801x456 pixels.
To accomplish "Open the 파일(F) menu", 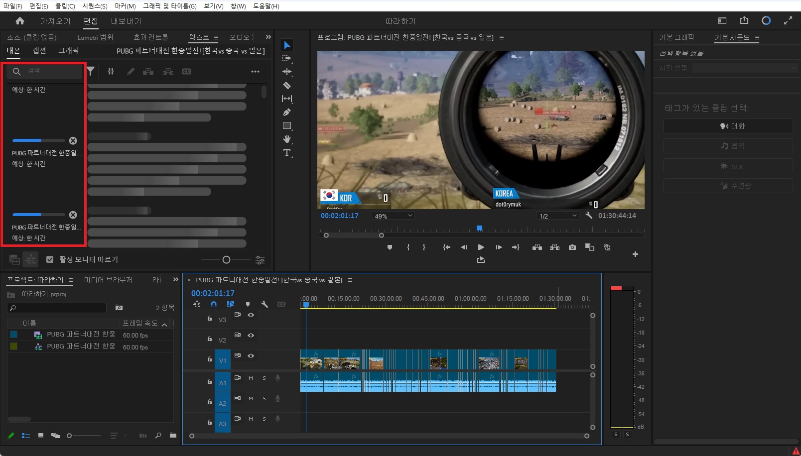I will point(13,6).
